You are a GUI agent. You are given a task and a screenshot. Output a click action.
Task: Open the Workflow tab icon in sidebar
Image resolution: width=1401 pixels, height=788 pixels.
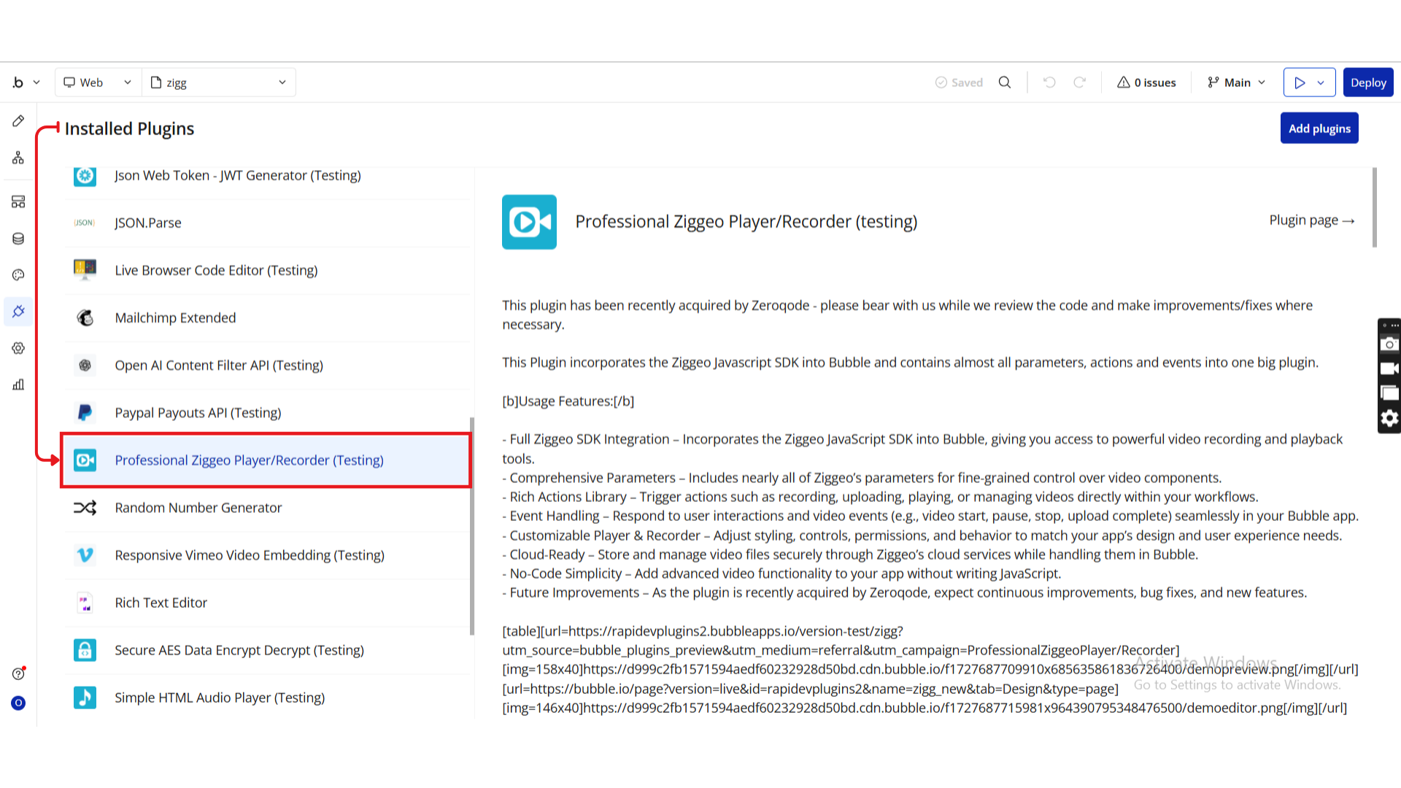18,158
